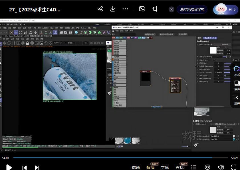This screenshot has height=170, width=240.
Task: Select the Rotate tool
Action: click(x=21, y=32)
